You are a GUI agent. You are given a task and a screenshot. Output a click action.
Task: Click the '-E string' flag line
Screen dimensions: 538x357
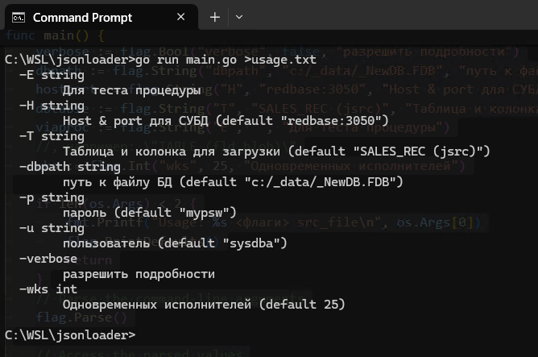click(52, 75)
